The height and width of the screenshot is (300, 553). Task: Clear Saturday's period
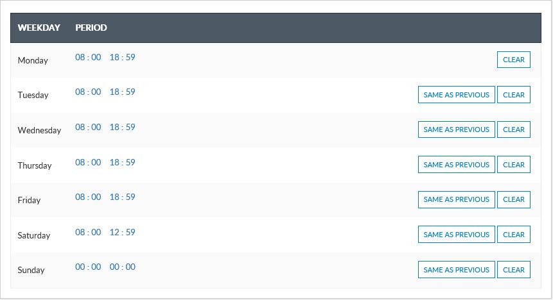513,235
